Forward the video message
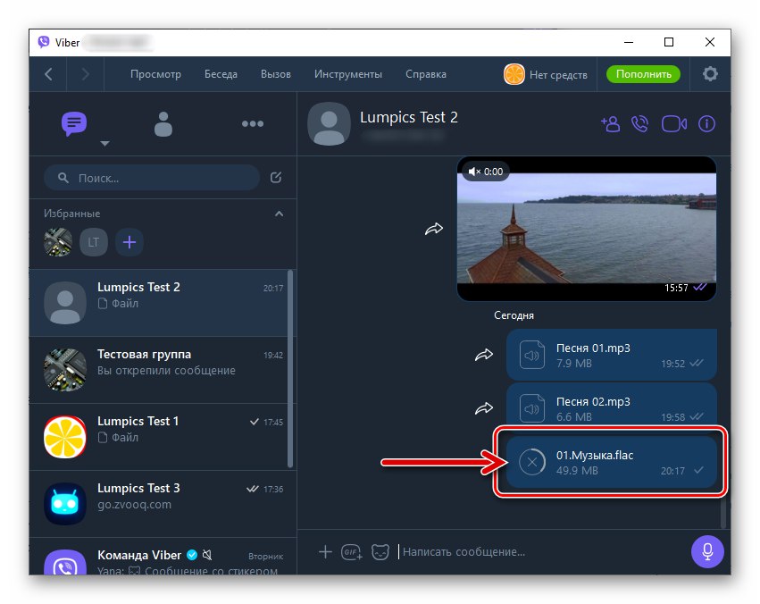760x604 pixels. pos(434,229)
